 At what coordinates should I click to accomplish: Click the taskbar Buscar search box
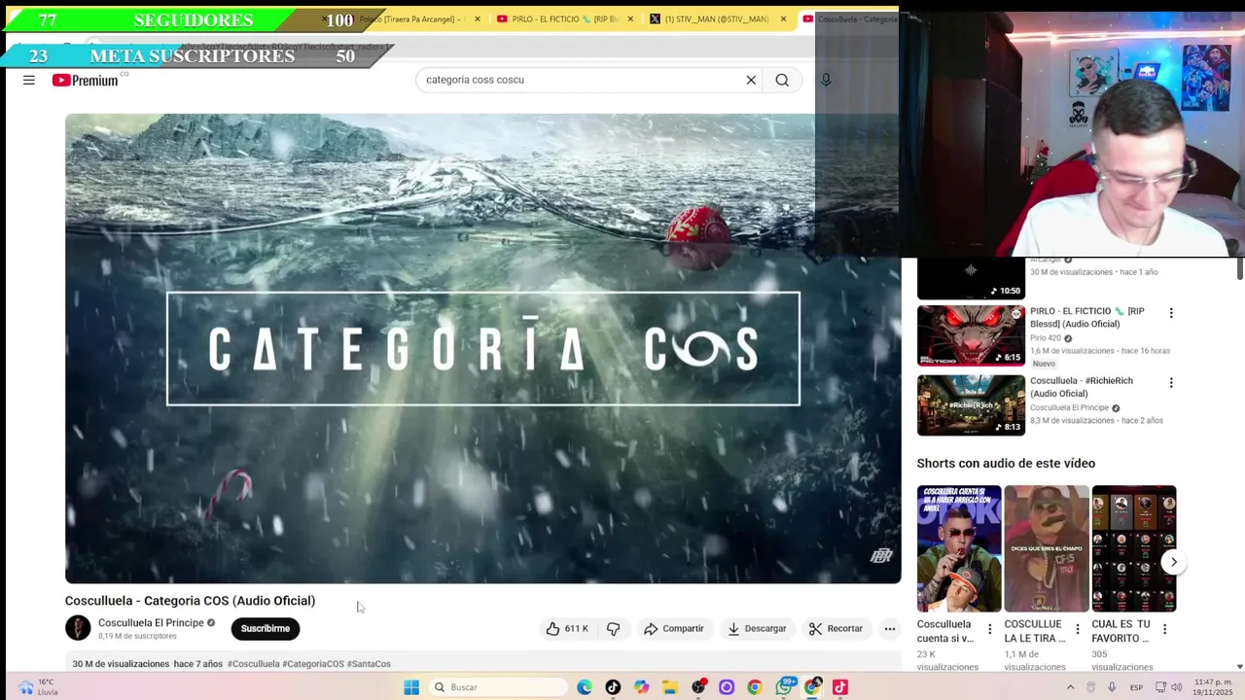pos(498,687)
